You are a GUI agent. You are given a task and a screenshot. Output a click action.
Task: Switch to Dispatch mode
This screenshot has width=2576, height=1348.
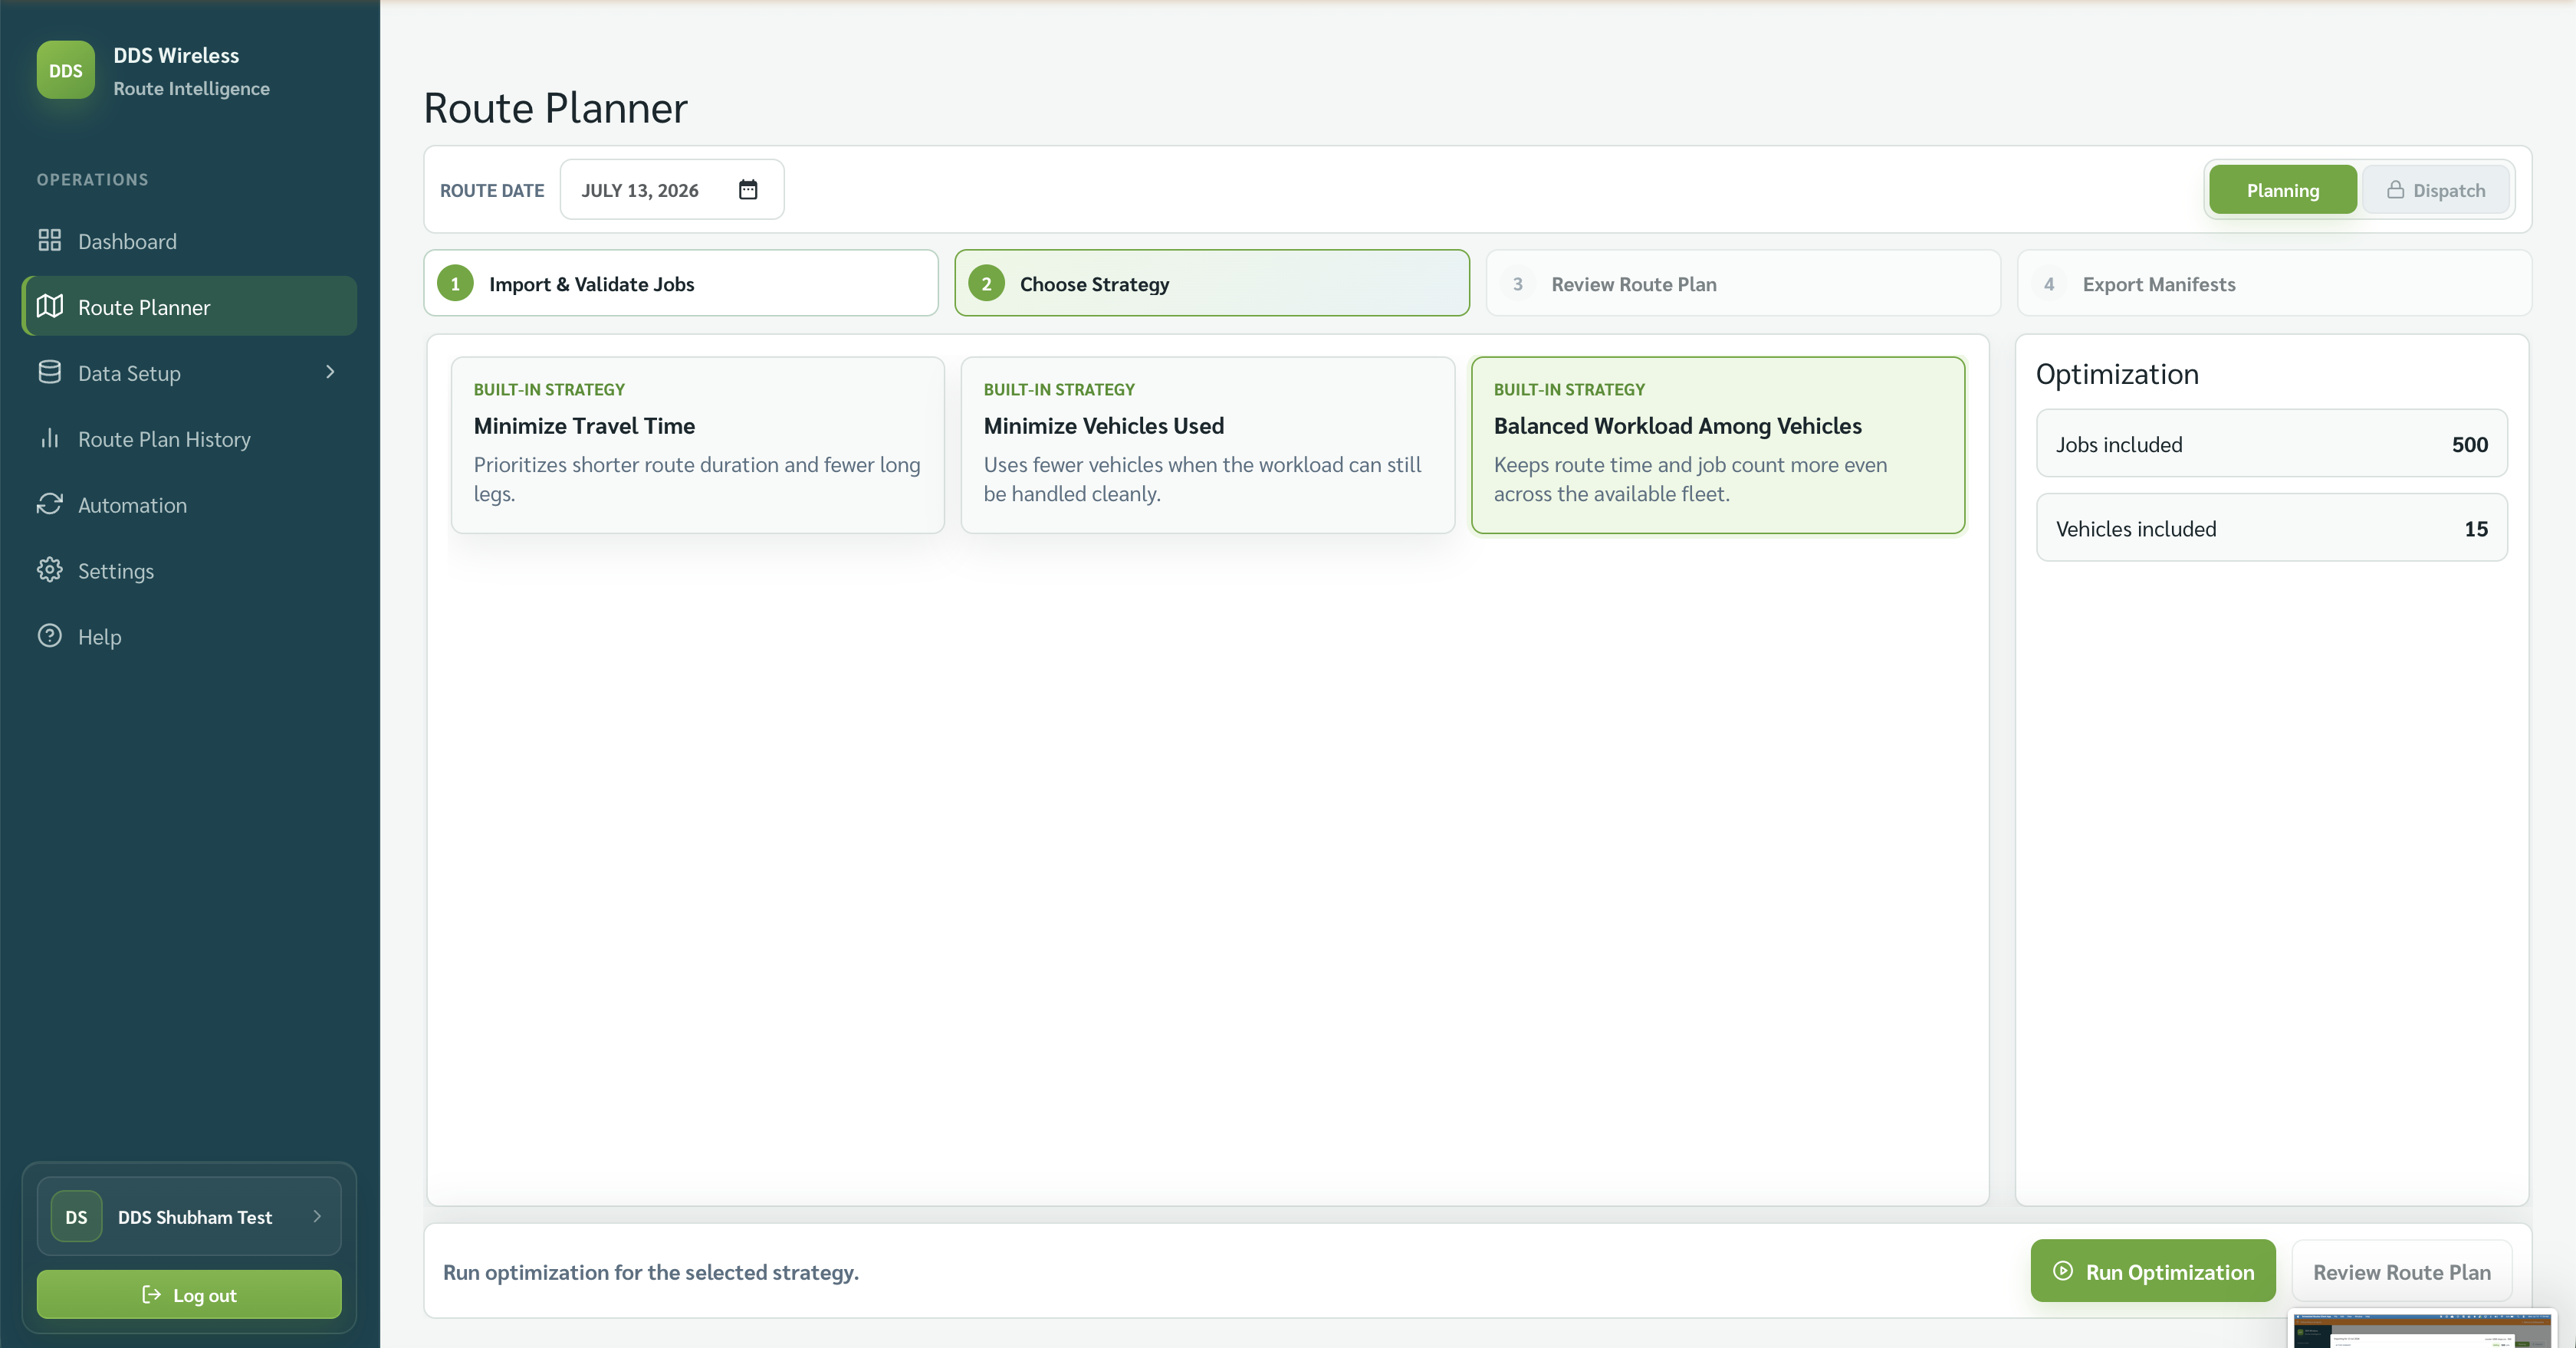[x=2435, y=190]
